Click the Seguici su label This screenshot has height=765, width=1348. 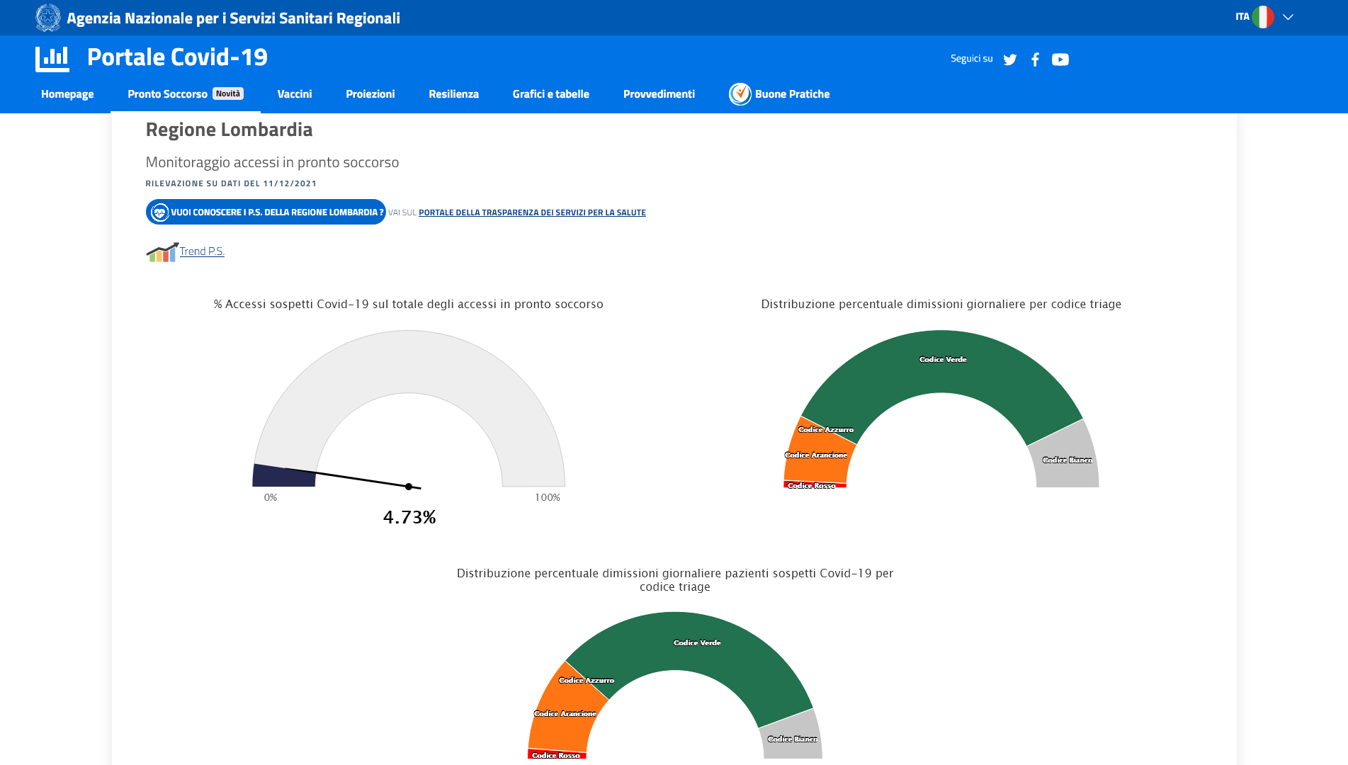point(972,59)
